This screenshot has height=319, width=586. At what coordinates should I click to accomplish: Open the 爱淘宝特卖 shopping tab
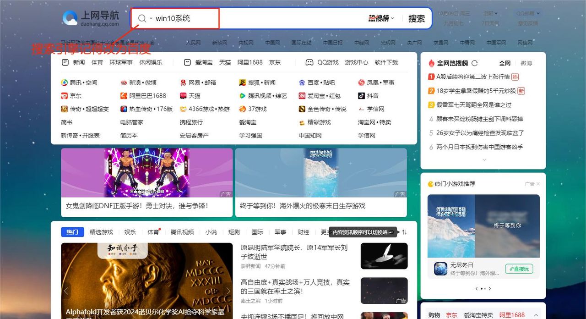click(x=478, y=315)
